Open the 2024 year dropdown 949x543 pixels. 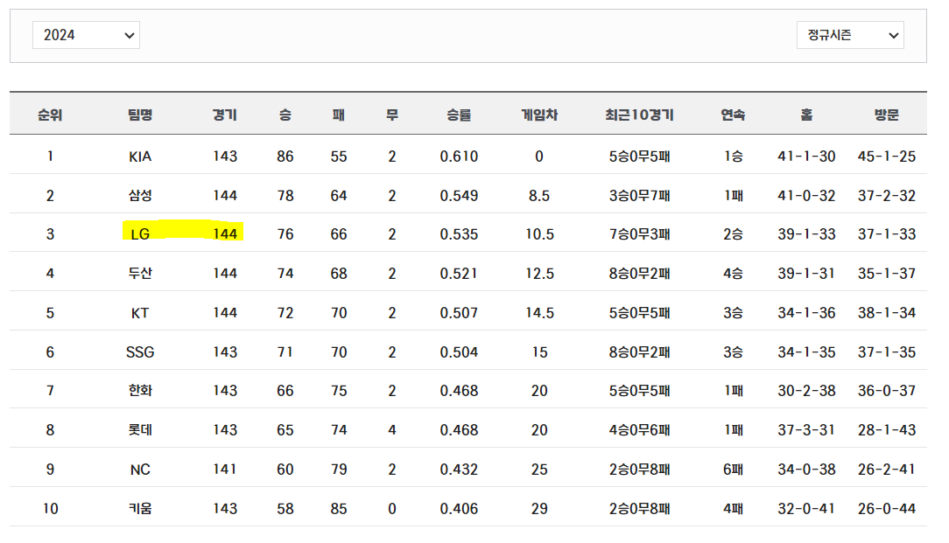click(86, 35)
